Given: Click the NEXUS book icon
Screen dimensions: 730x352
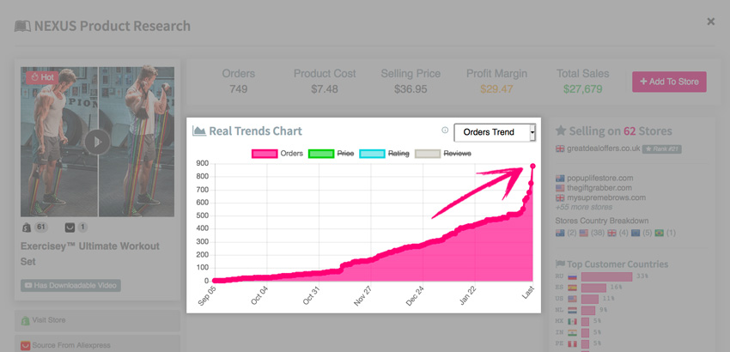Looking at the screenshot, I should tap(22, 26).
